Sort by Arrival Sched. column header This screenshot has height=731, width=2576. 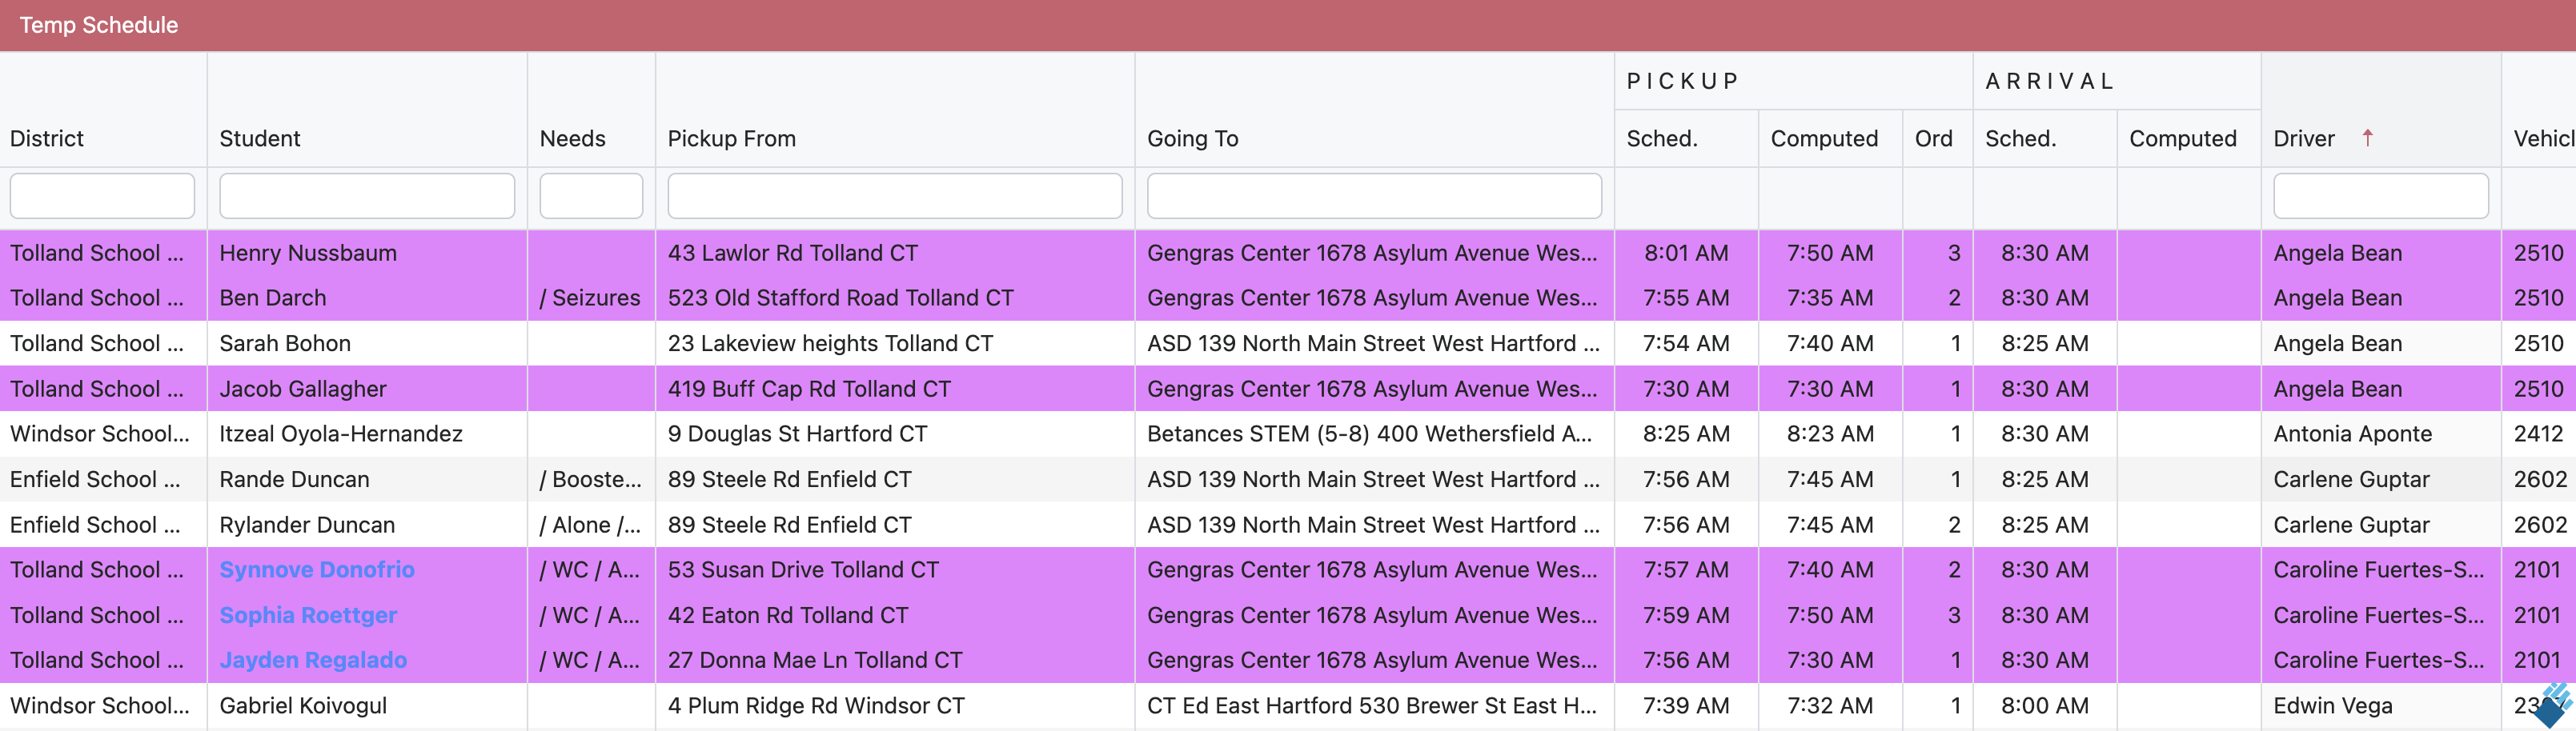[2021, 139]
